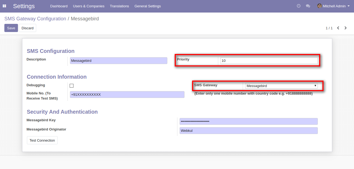Click the Security And Authentication heading
Image resolution: width=354 pixels, height=169 pixels.
coord(62,112)
